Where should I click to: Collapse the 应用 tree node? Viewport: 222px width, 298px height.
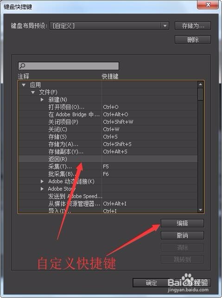[x=24, y=85]
